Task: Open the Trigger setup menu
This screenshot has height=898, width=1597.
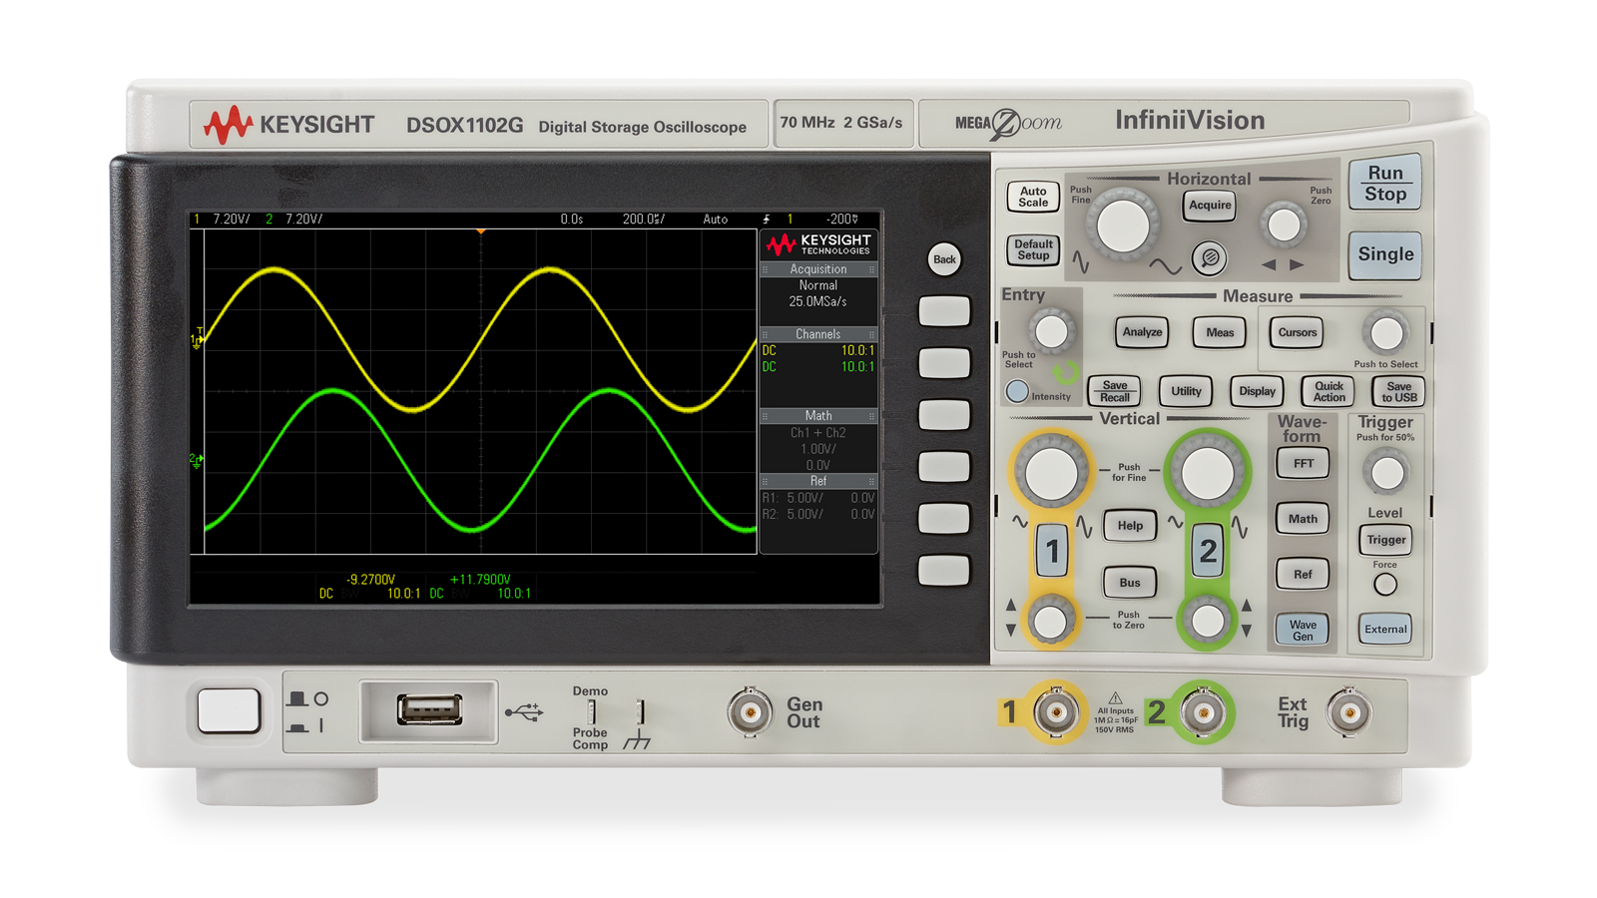Action: [x=1384, y=540]
